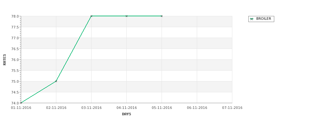312x137 pixels.
Task: Click the 05-11-2016 x-axis date label
Action: 162,108
